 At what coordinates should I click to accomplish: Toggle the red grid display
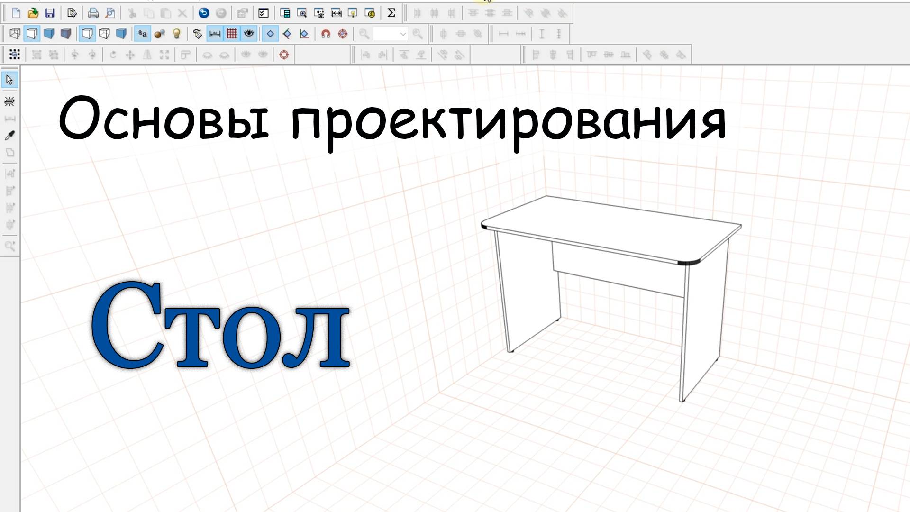[x=232, y=34]
